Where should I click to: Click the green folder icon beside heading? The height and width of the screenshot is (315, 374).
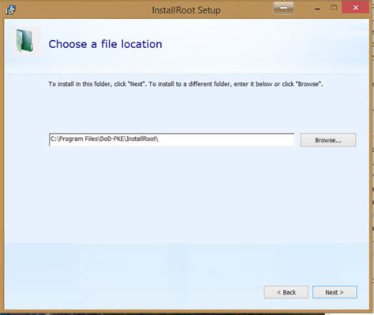click(x=24, y=41)
